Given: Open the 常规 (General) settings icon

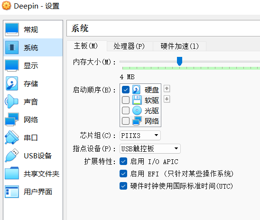Looking at the screenshot, I should 11,29.
